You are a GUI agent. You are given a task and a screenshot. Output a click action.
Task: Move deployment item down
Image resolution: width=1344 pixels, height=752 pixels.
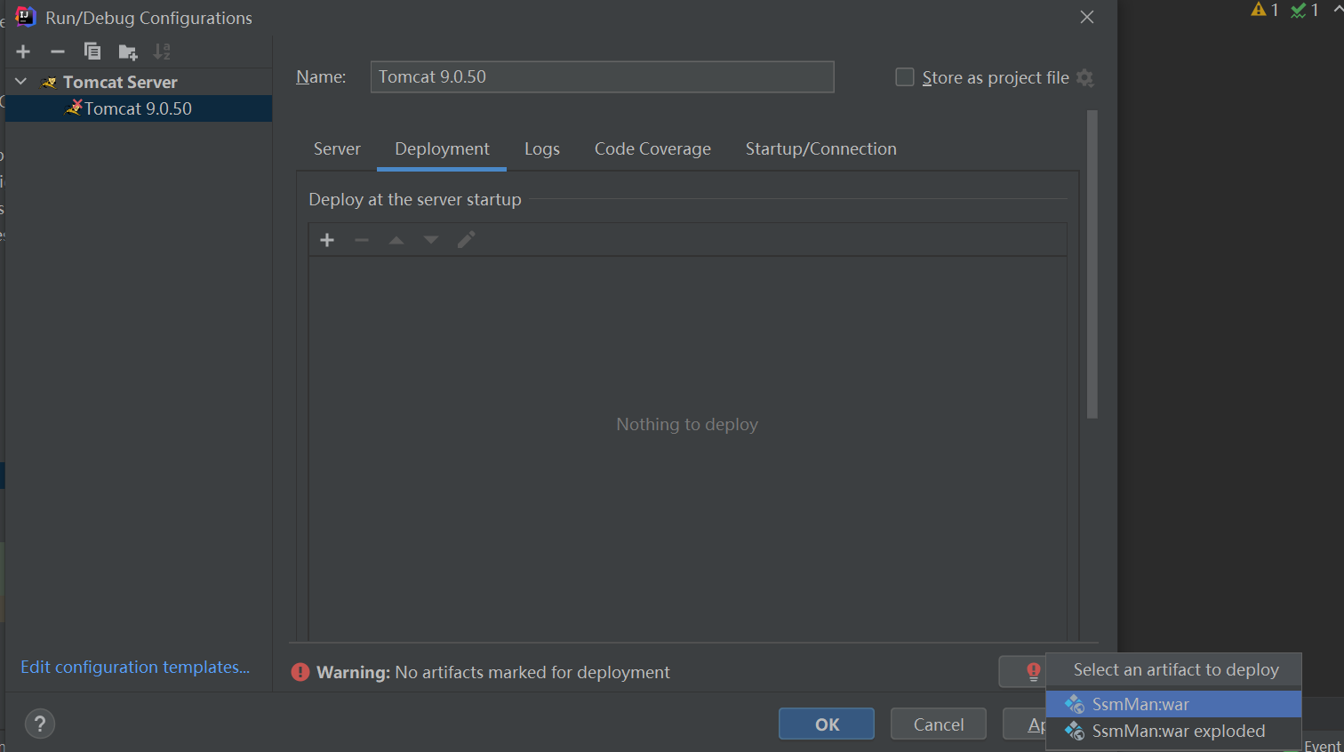tap(431, 240)
